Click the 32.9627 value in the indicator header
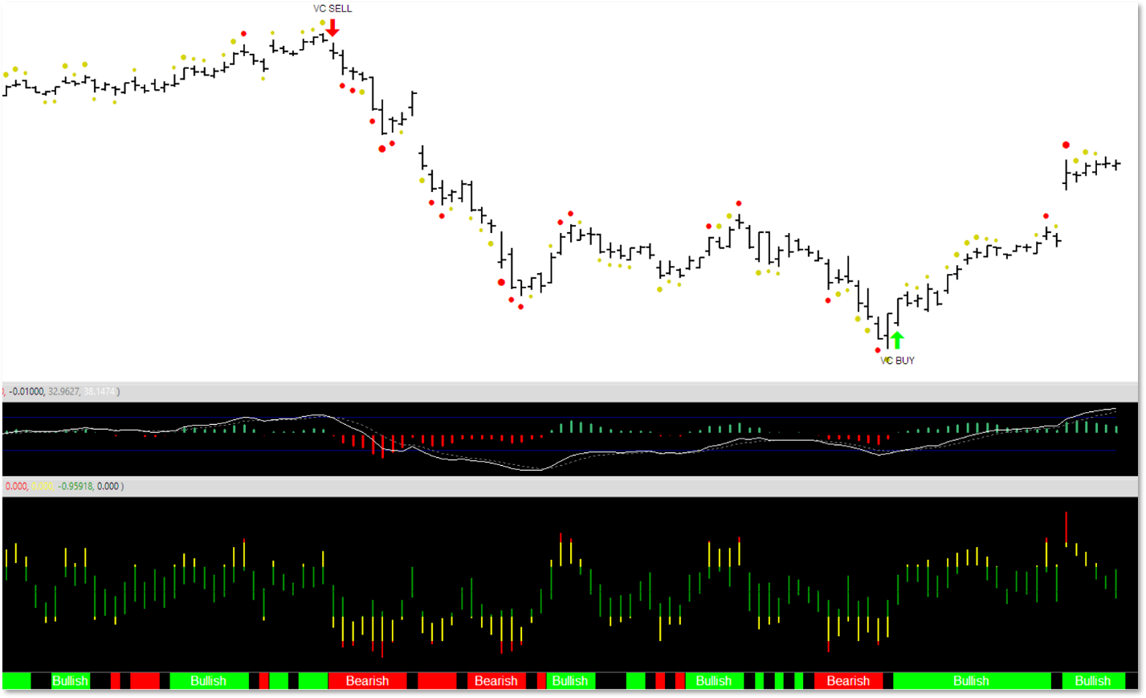1146x698 pixels. click(63, 392)
